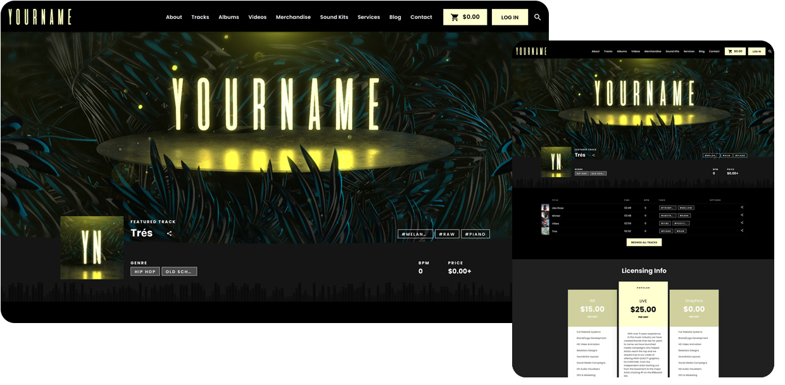Click #TRUMP... tag on Like Rose row
Screen dimensions: 785x385
(x=667, y=207)
